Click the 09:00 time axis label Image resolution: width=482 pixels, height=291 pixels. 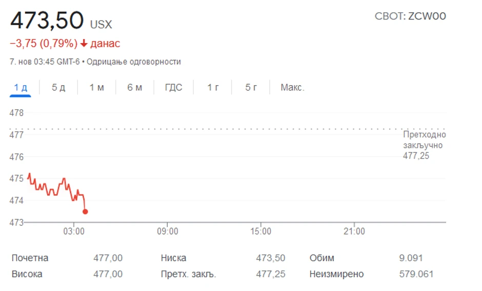[x=167, y=231]
